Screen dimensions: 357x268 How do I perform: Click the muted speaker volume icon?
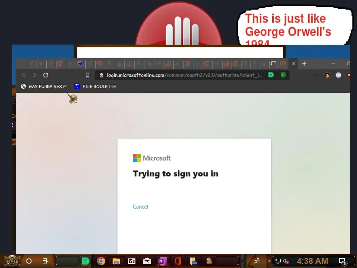coord(286,261)
